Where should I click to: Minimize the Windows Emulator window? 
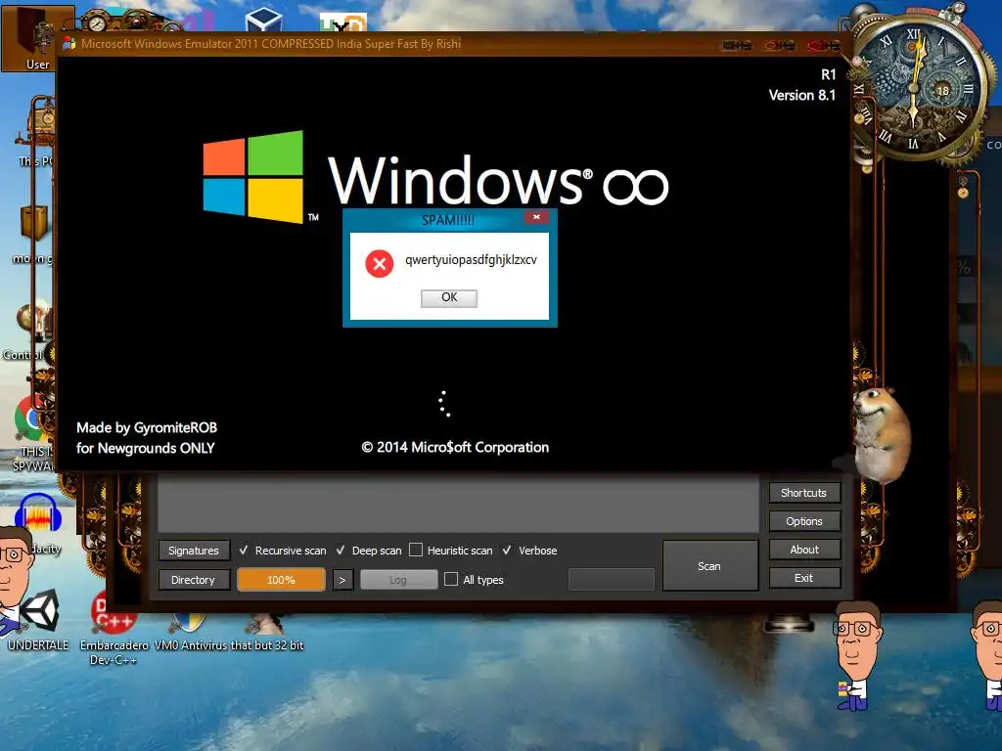736,45
